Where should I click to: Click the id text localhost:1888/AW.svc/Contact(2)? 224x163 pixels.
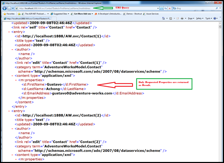pos(62,115)
